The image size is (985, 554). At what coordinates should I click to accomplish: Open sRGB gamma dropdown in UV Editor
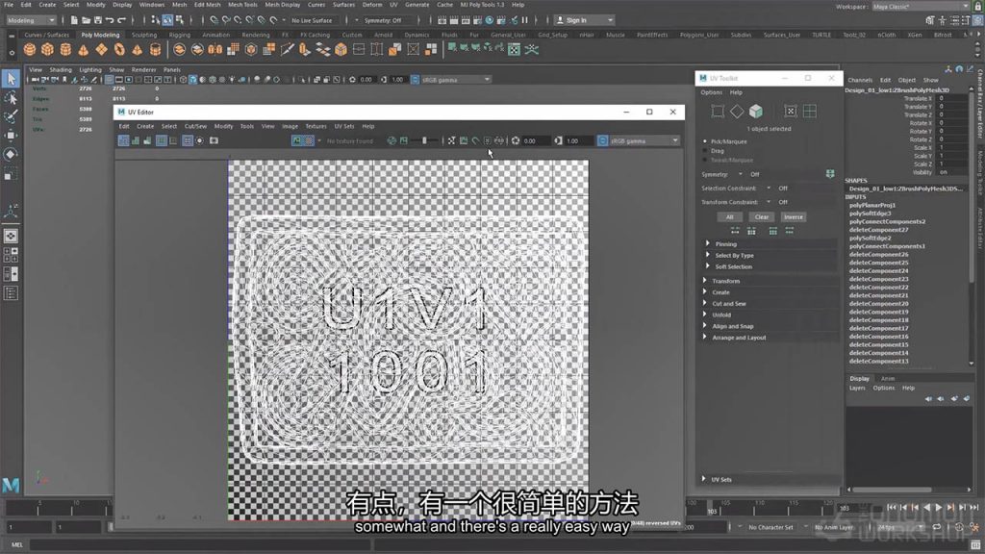644,140
